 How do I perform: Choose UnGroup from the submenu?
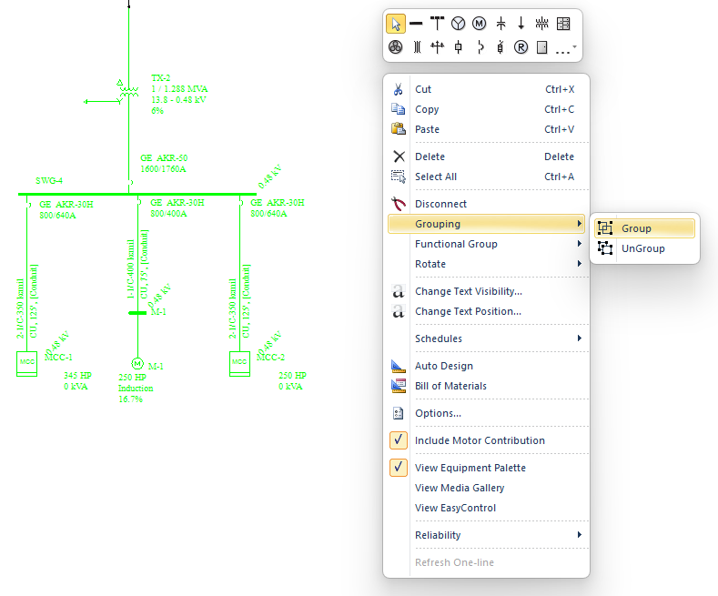point(642,248)
